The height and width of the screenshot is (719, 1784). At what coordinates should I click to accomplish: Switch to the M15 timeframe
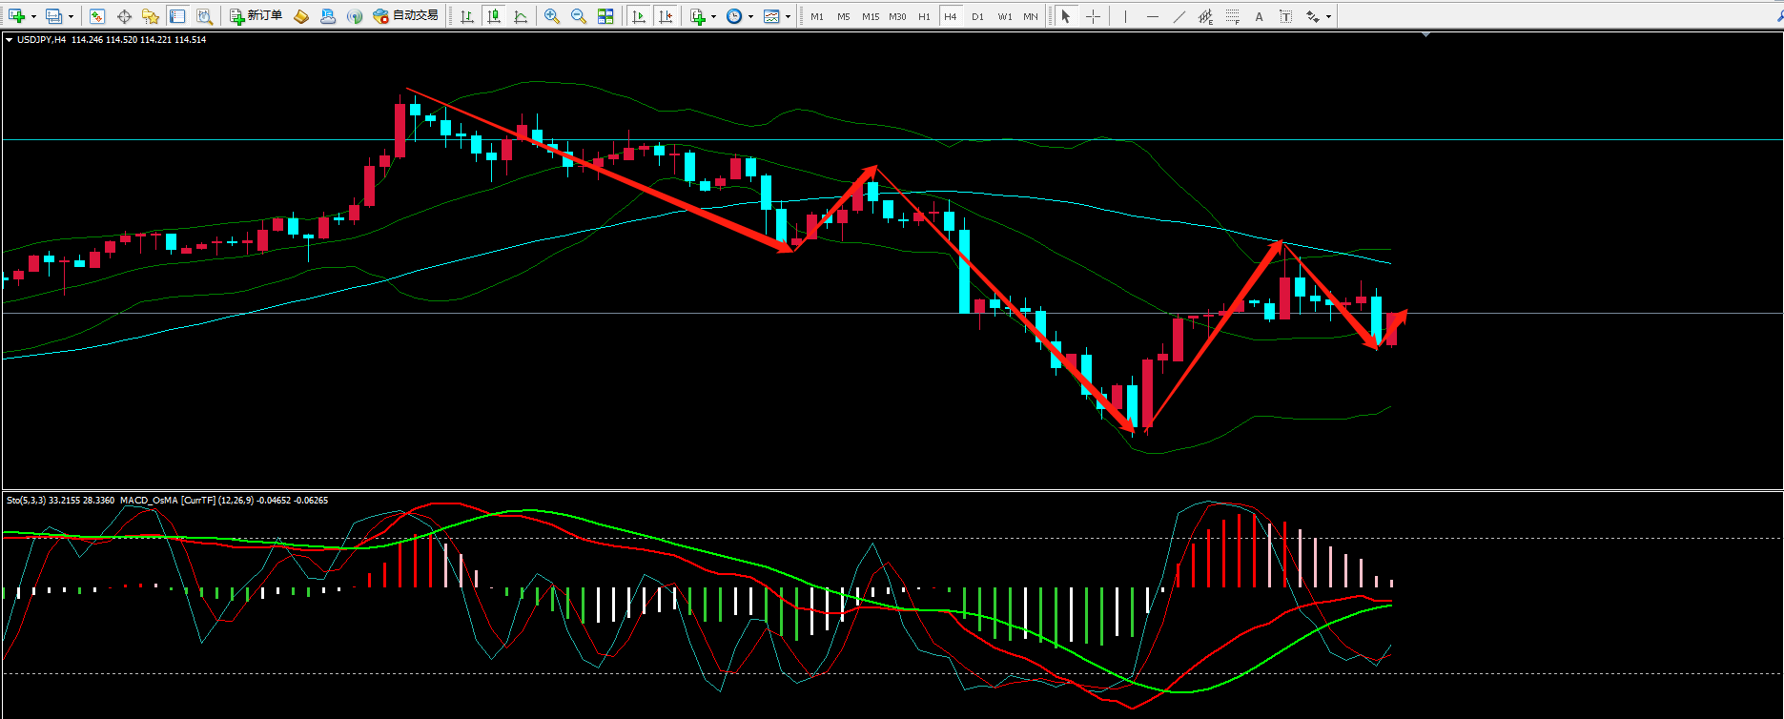coord(871,16)
